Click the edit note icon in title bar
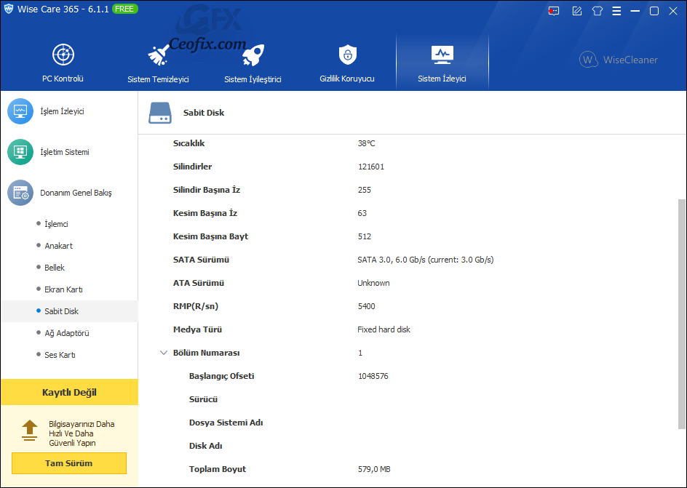Screen dimensions: 687x488 point(577,11)
